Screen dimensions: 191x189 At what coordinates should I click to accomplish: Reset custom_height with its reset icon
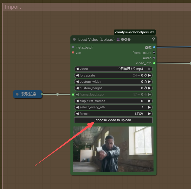pos(145,88)
